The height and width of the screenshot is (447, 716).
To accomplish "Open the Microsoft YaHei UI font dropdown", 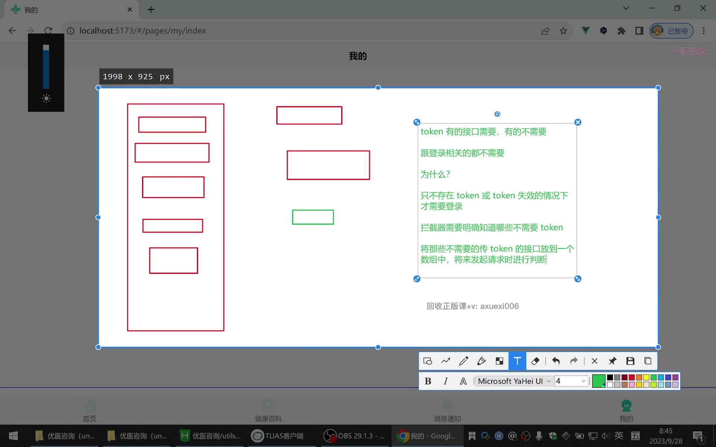I will click(x=514, y=381).
